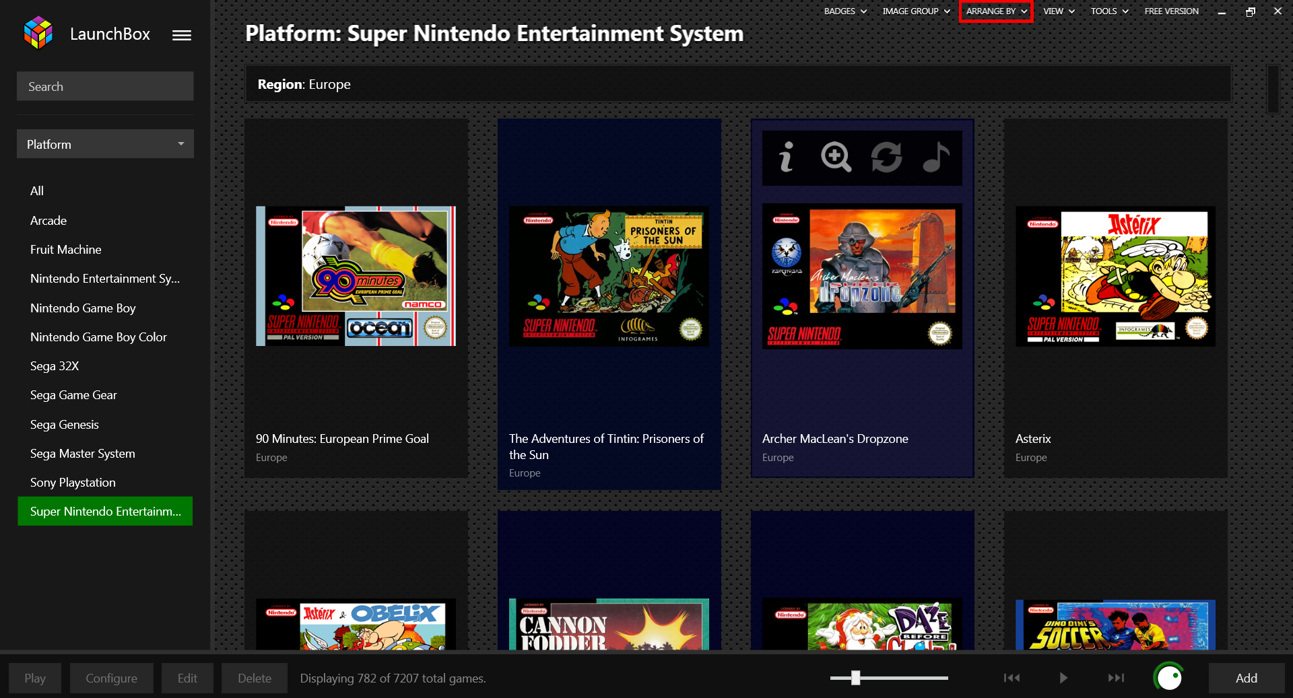Select Sega Genesis platform
The height and width of the screenshot is (698, 1293).
(105, 425)
